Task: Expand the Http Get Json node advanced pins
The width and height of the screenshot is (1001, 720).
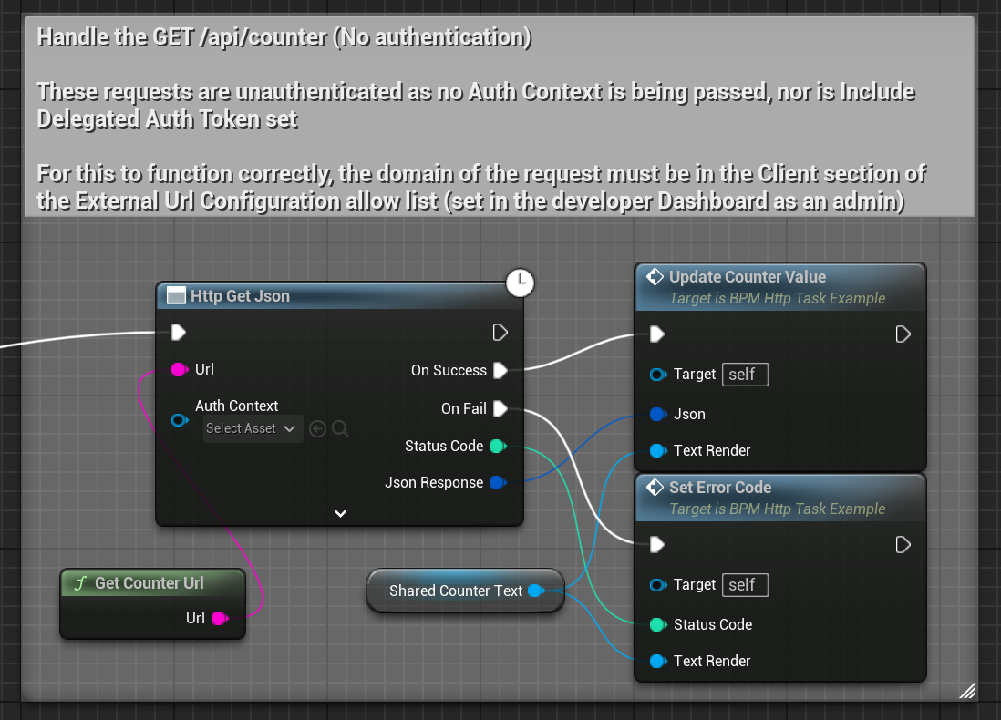Action: pos(340,514)
